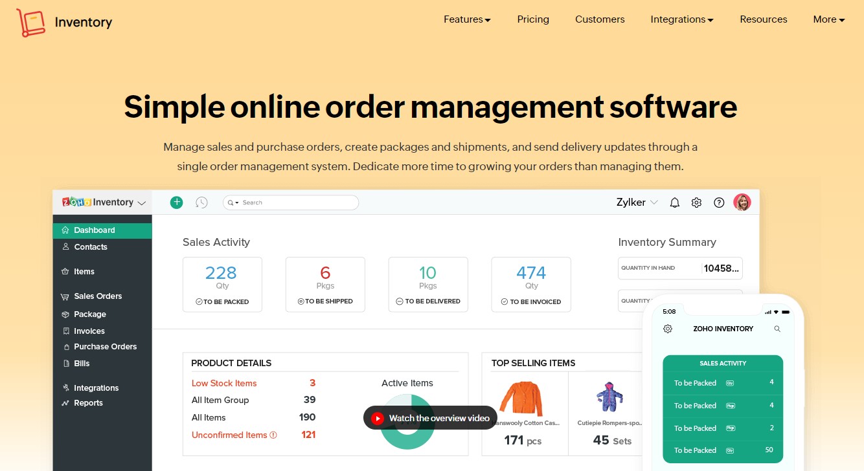Viewport: 864px width, 471px height.
Task: Open the Features dropdown in the navbar
Action: pos(467,19)
